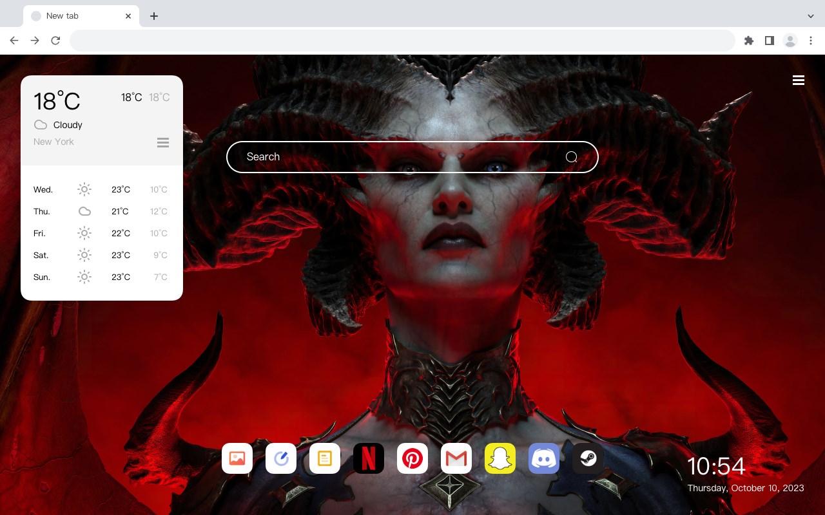The width and height of the screenshot is (825, 515).
Task: Select the New tab browser tab
Action: 81,16
